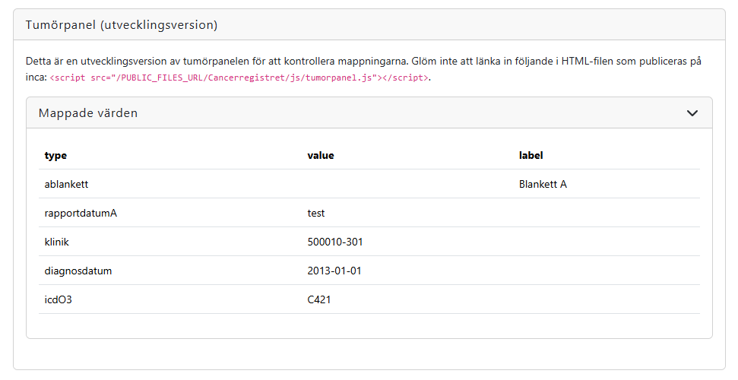Select the klinik type cell
The image size is (738, 380).
click(x=57, y=242)
